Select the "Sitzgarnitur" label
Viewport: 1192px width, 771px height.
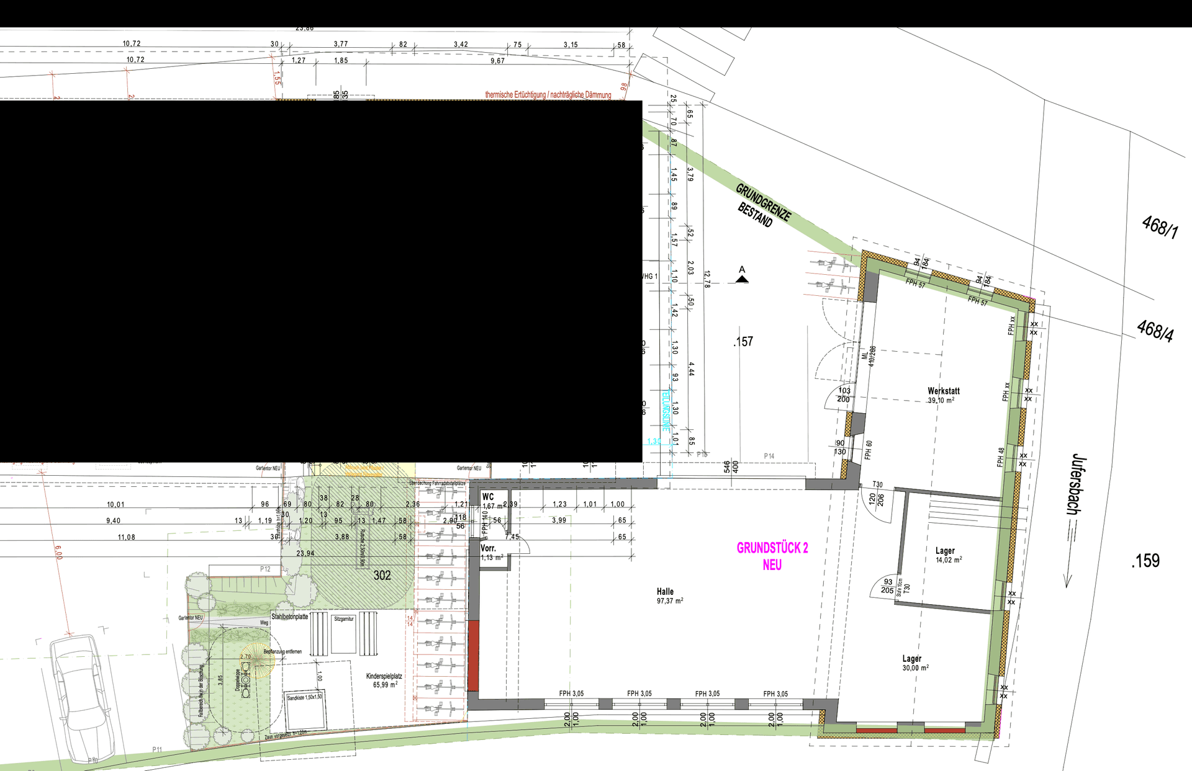[344, 619]
